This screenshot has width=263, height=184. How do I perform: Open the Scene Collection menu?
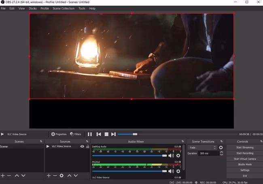point(64,9)
